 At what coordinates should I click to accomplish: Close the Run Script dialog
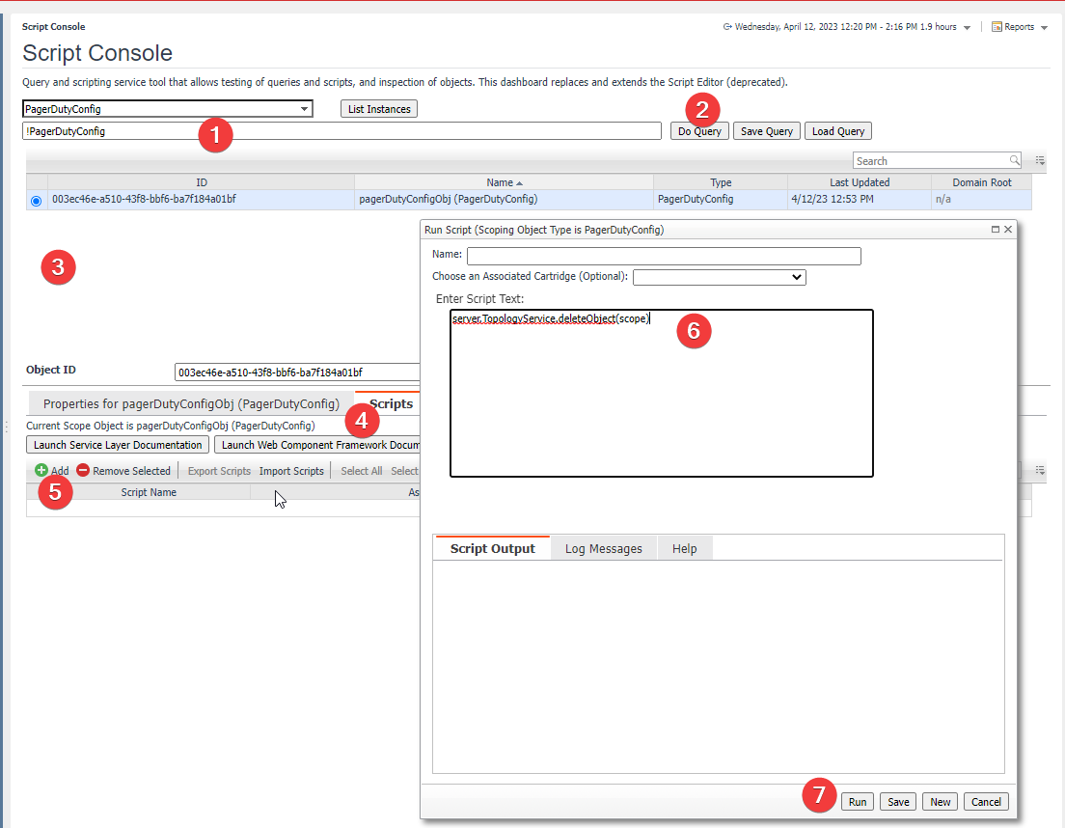click(1008, 230)
